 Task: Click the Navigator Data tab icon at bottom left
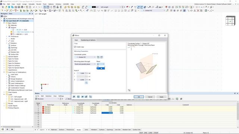click(3, 130)
